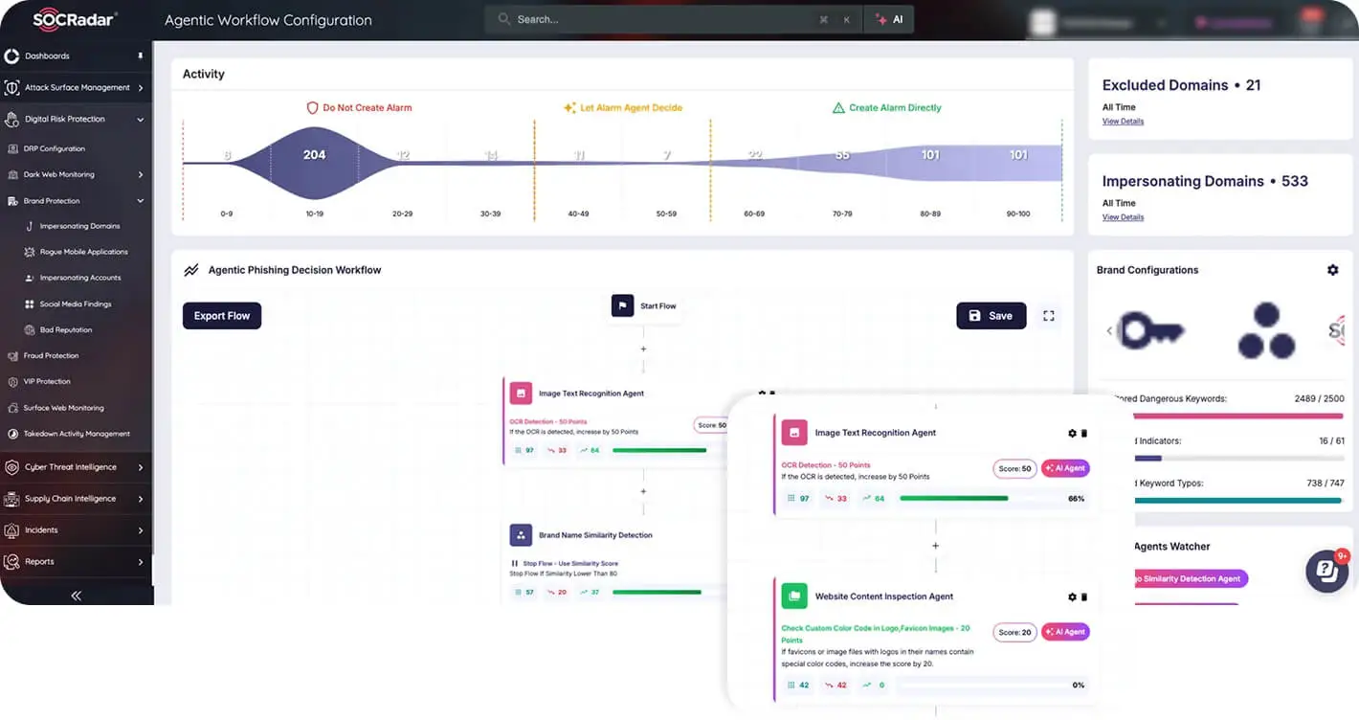Click the Supply Chain Intelligence icon
Viewport: 1359px width, 720px height.
[x=11, y=499]
